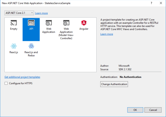
Task: Click the Change Authentication button
Action: click(x=114, y=84)
